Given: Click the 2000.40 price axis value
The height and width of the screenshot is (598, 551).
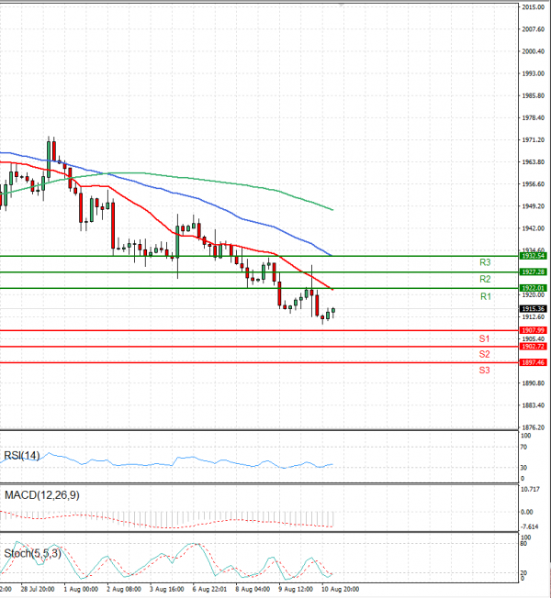Looking at the screenshot, I should pos(533,51).
